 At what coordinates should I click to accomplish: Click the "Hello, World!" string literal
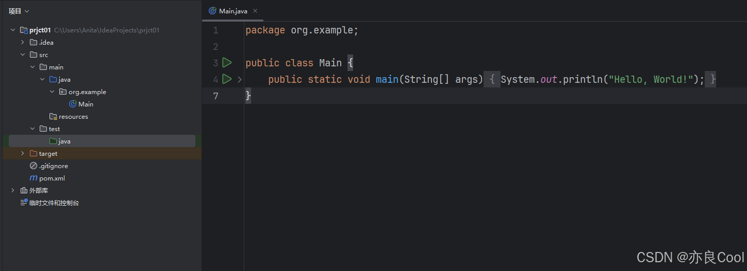[651, 79]
